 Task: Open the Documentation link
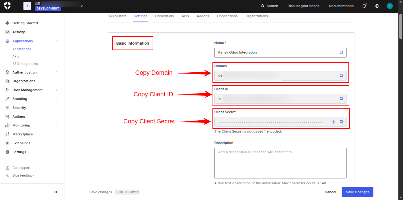341,6
